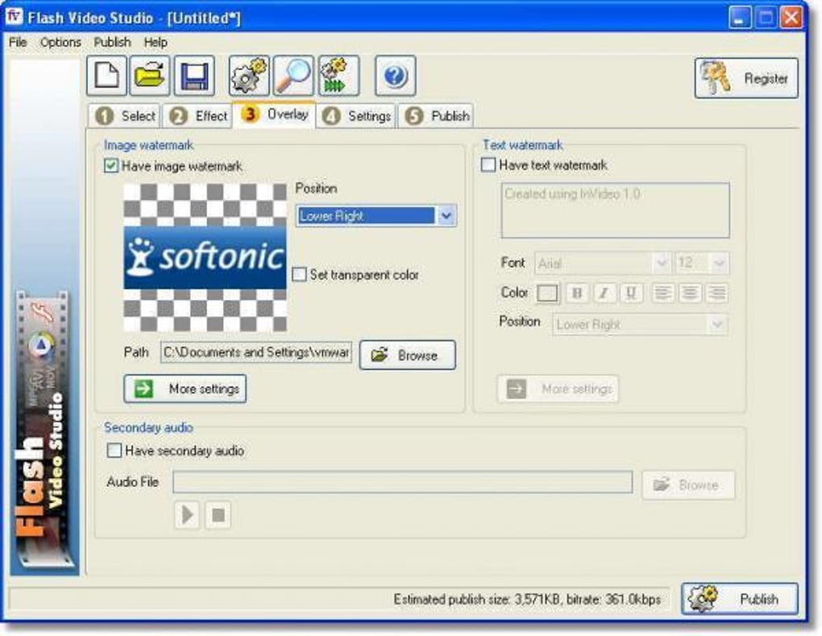
Task: Click the text Color swatch
Action: coord(547,293)
